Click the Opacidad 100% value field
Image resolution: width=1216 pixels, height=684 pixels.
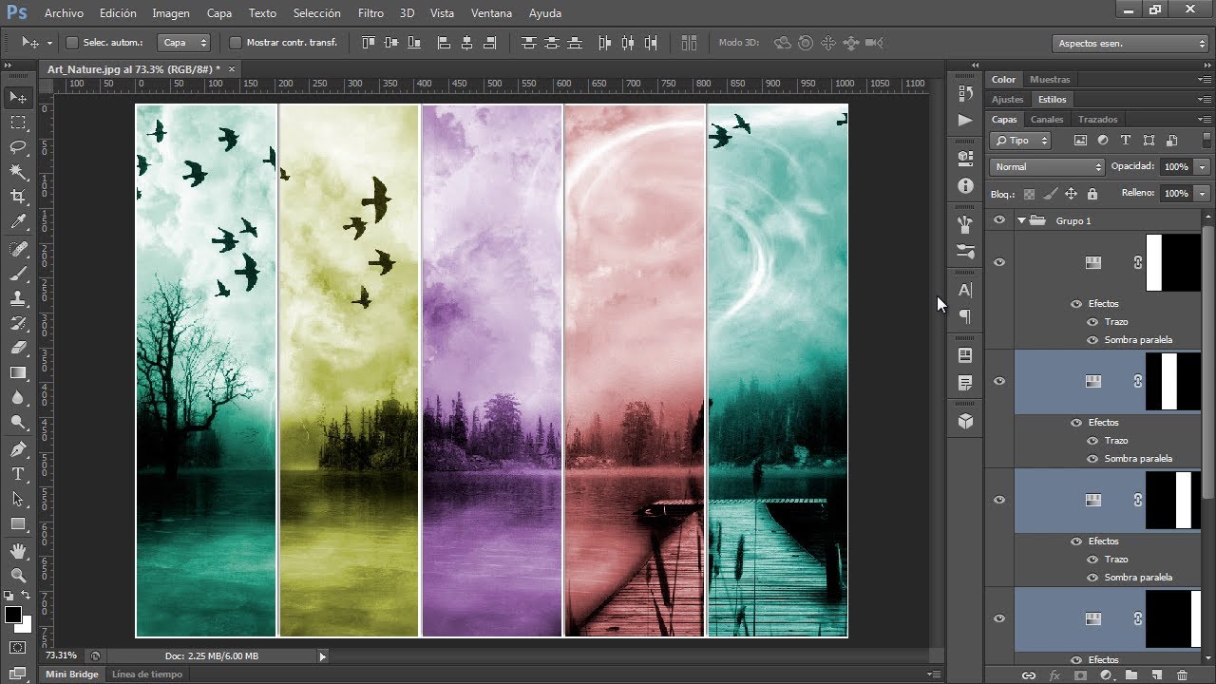click(1176, 167)
